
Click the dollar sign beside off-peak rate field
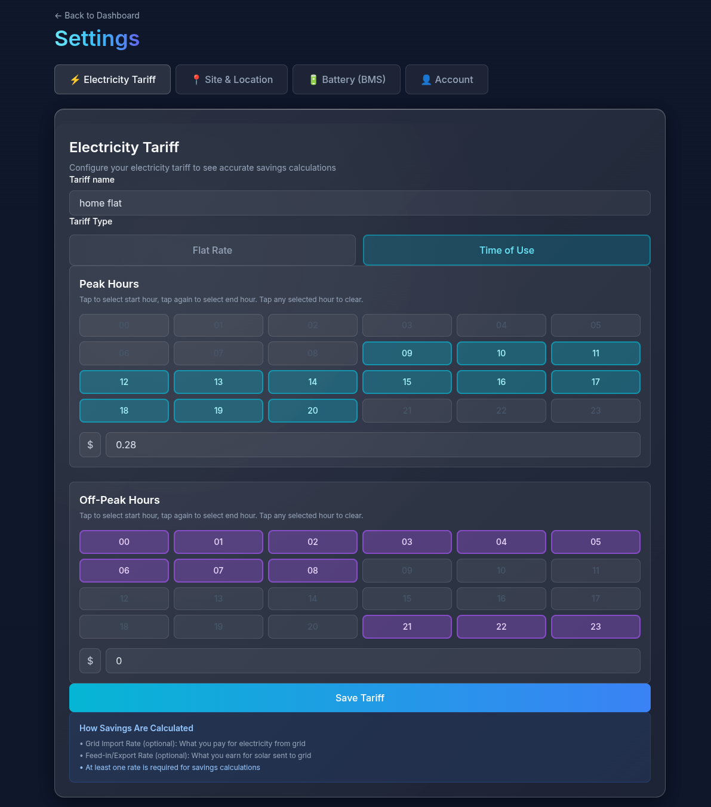(x=90, y=661)
